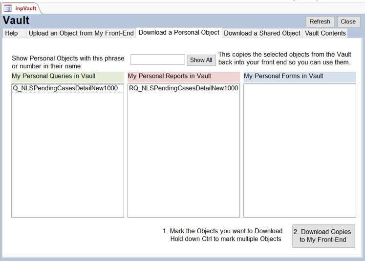Select the inpVault document tab

click(x=25, y=8)
